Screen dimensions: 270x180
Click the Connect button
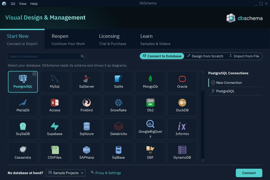[249, 173]
